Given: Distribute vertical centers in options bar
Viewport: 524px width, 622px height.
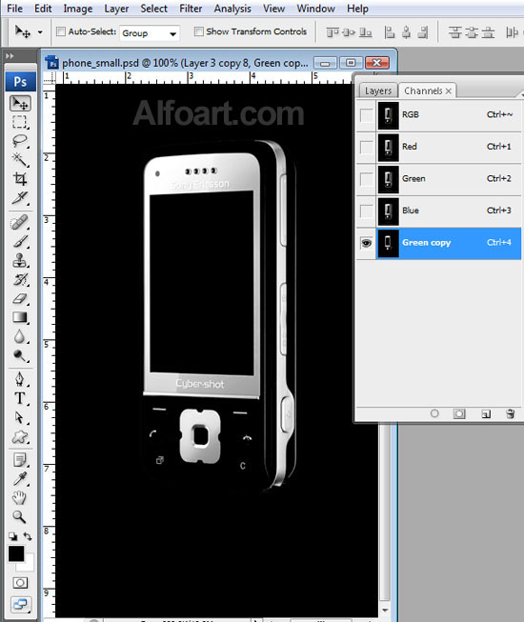Looking at the screenshot, I should tap(472, 32).
